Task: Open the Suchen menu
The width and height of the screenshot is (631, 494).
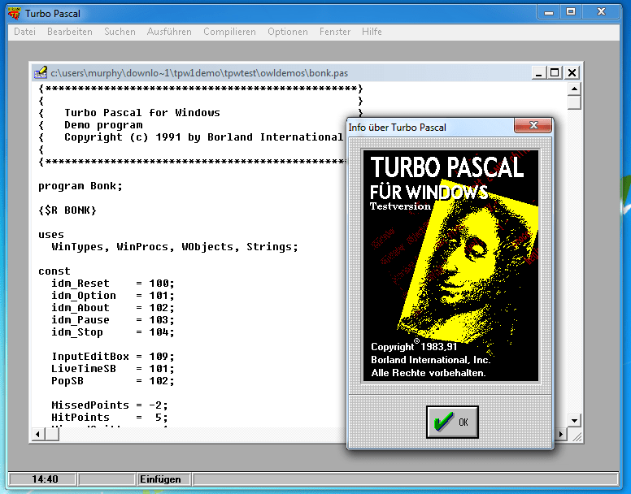Action: (120, 32)
